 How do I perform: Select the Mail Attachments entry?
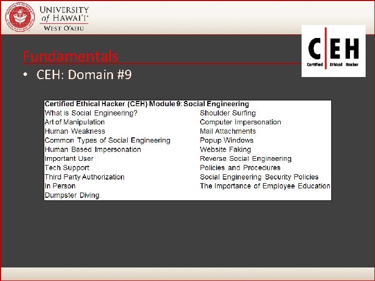pyautogui.click(x=228, y=131)
